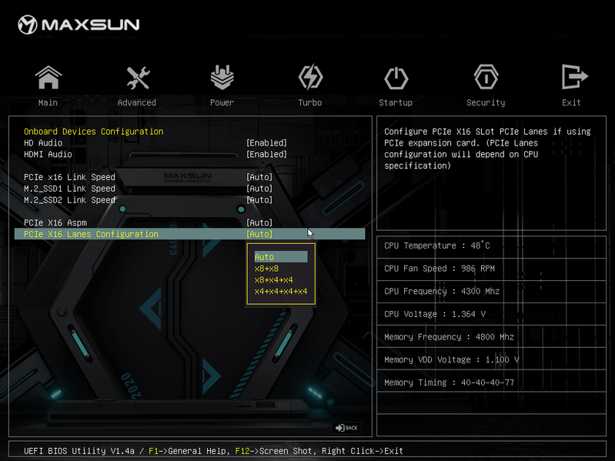Switch to the Turbo tab label
Viewport: 615px width, 461px height.
coord(310,102)
